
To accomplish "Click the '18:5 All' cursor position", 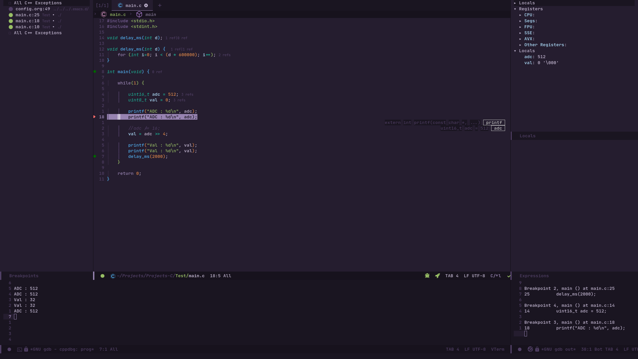I will pos(221,276).
